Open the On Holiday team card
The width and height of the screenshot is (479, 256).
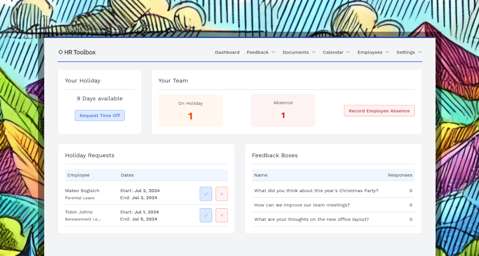click(191, 111)
